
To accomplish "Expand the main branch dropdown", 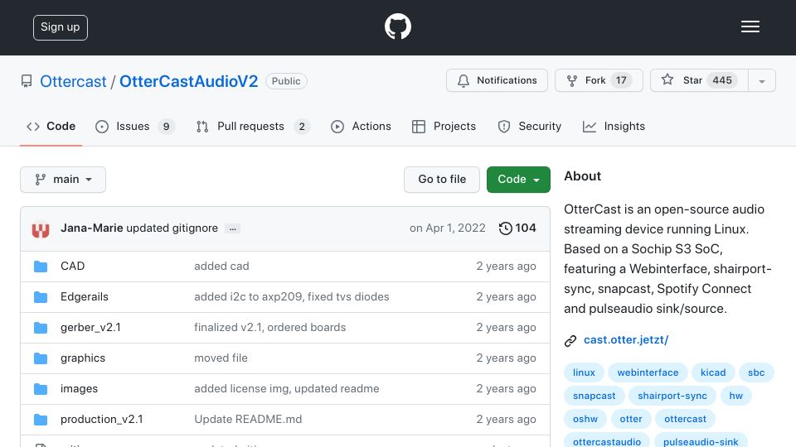I will point(63,180).
